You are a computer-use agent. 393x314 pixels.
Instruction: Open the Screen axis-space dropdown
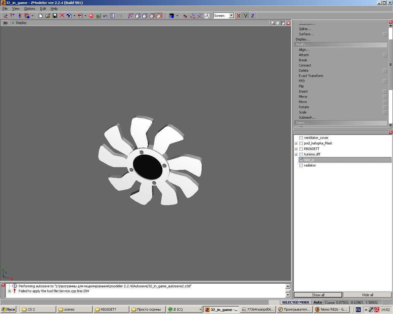coord(231,16)
